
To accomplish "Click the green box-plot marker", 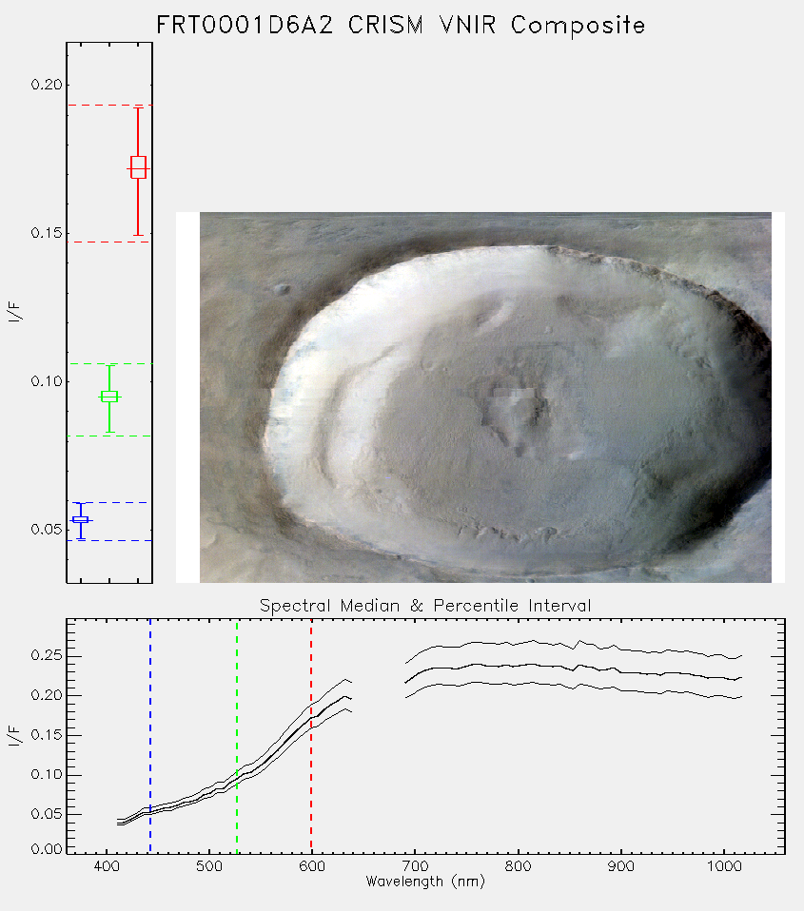I will (x=109, y=397).
